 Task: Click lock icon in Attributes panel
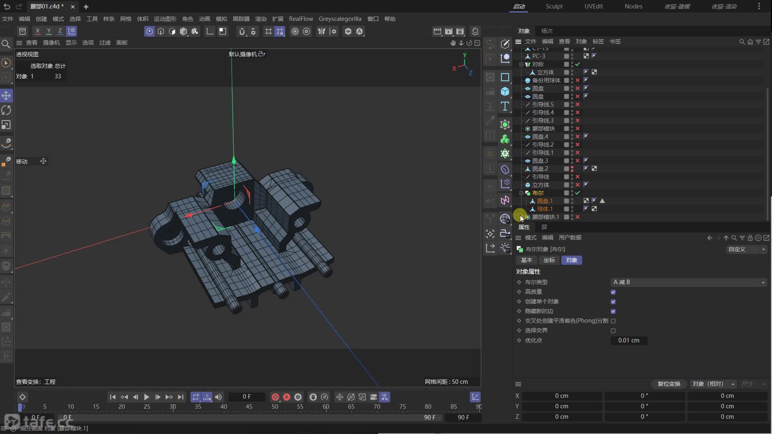tap(750, 238)
